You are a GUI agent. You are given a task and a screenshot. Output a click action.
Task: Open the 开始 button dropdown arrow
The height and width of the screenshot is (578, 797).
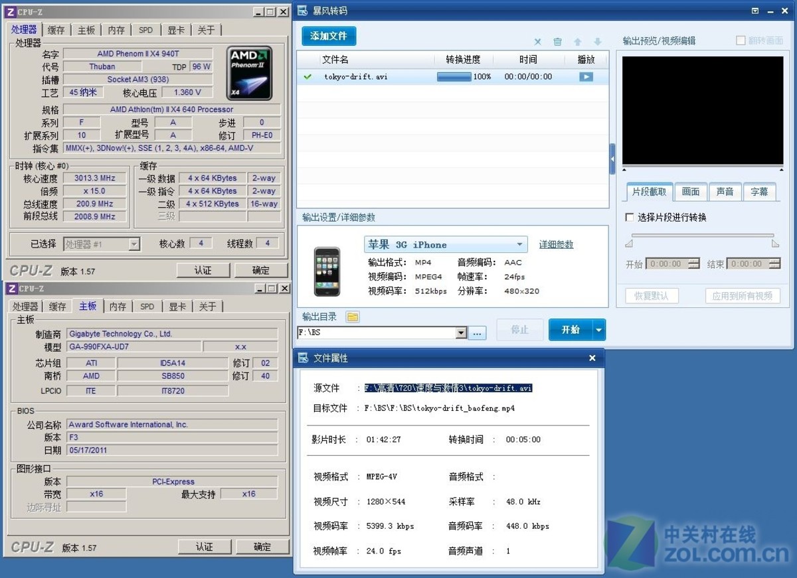pos(598,330)
